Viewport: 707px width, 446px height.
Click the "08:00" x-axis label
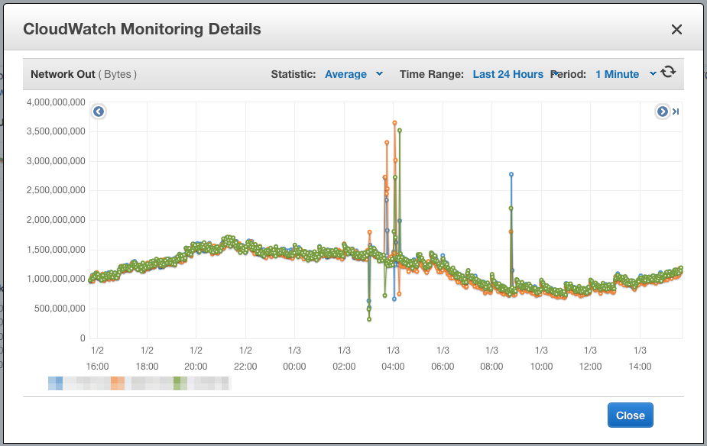[x=491, y=367]
